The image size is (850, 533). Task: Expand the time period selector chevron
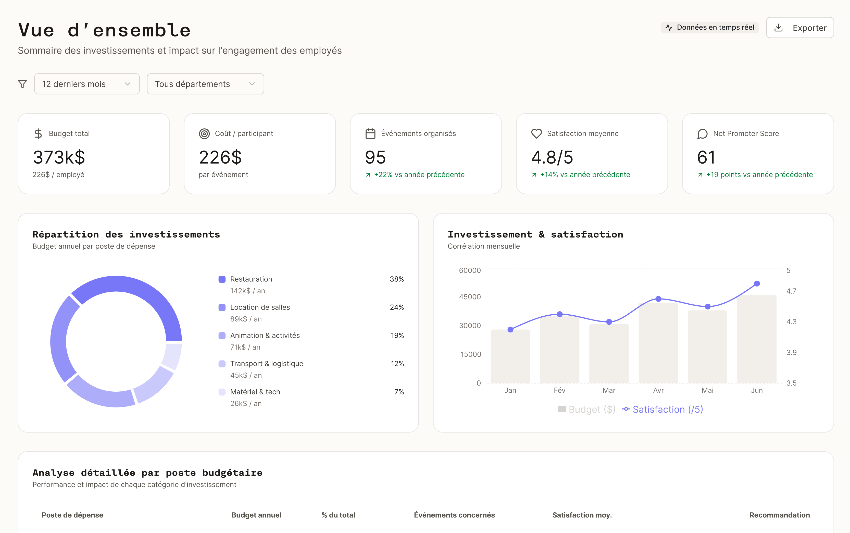(x=127, y=83)
